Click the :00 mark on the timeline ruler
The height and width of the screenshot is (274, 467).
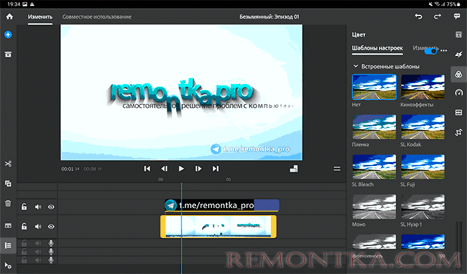pyautogui.click(x=160, y=179)
